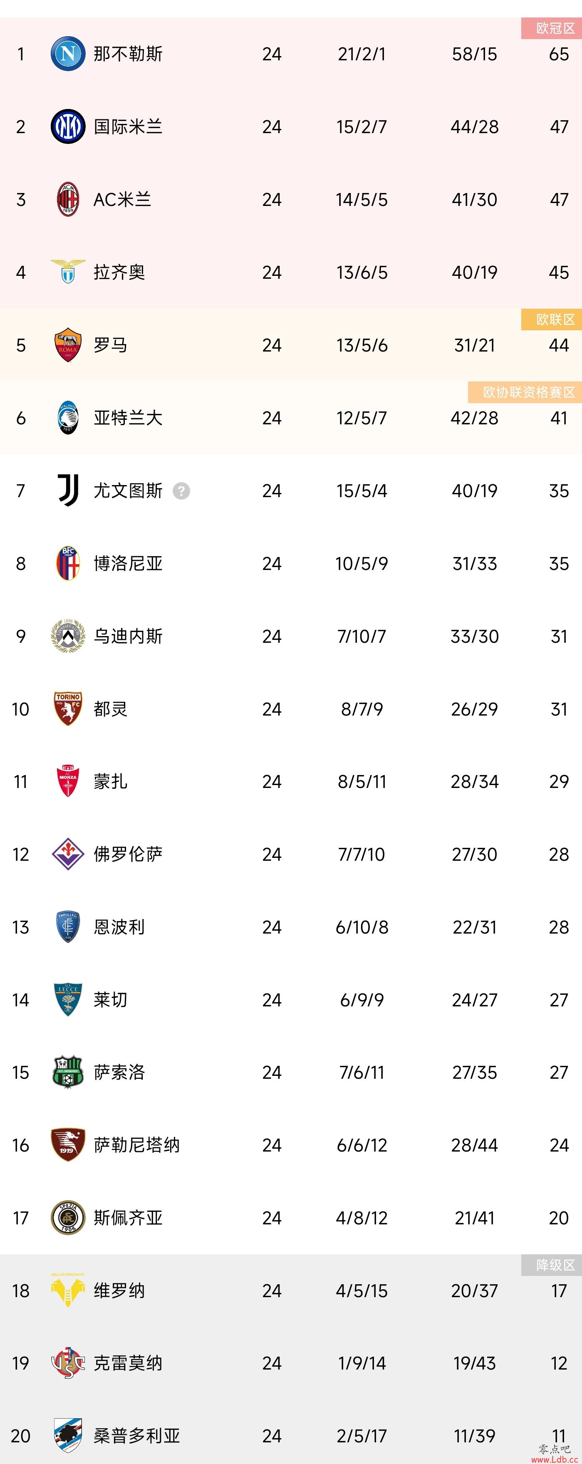The height and width of the screenshot is (1464, 582).
Task: Open the www.Ldb.cc watermark link
Action: pyautogui.click(x=555, y=1459)
